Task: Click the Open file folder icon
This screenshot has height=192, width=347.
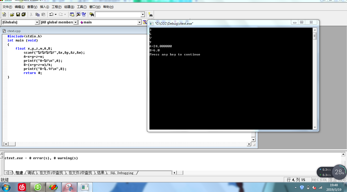Action: click(x=12, y=14)
